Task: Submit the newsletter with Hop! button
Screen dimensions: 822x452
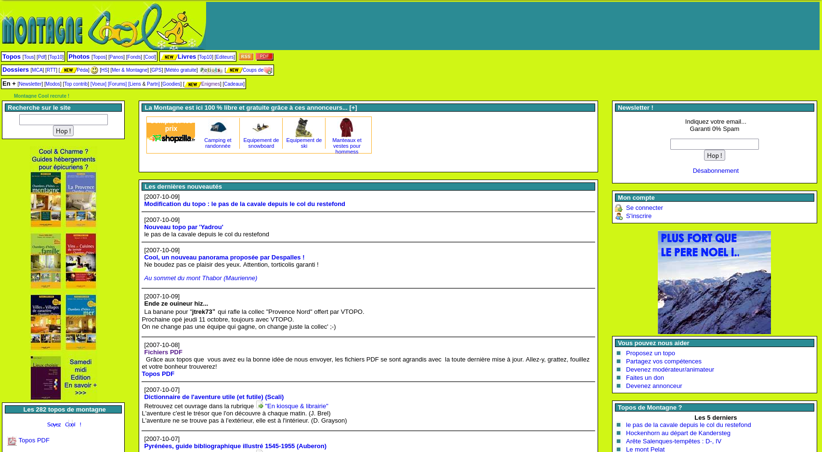Action: click(x=714, y=155)
